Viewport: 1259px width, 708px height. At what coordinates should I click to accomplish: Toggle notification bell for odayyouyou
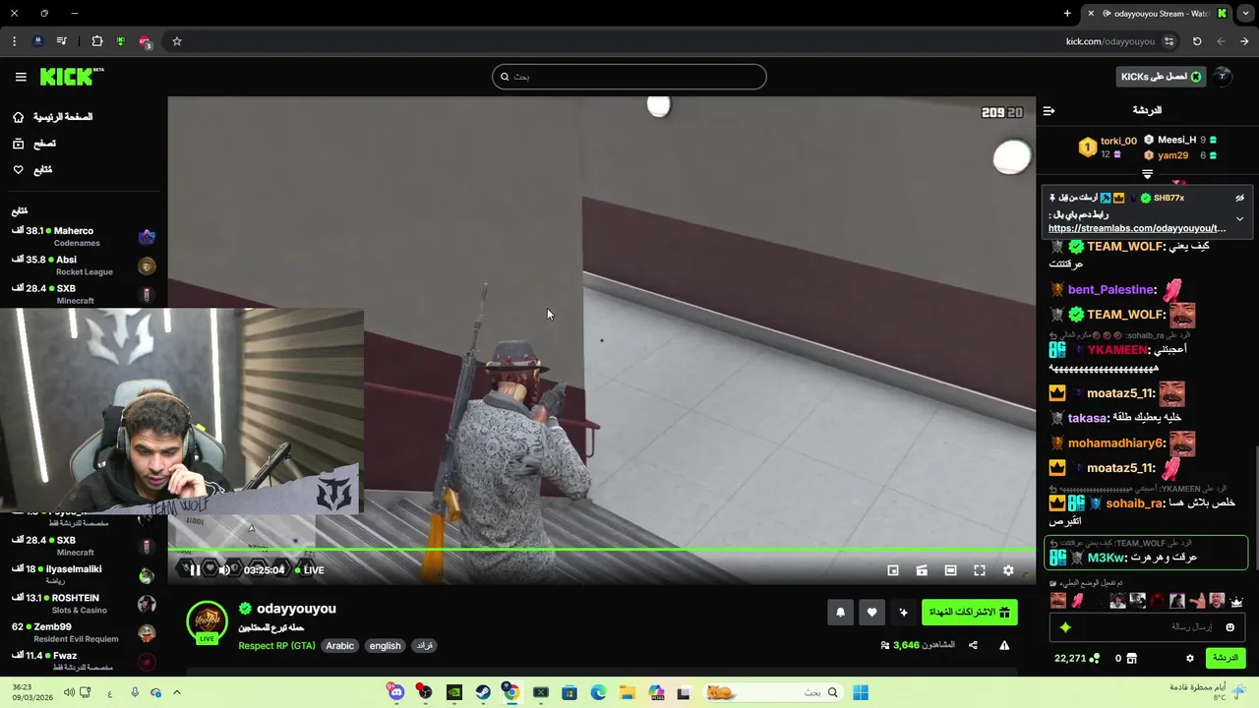840,613
